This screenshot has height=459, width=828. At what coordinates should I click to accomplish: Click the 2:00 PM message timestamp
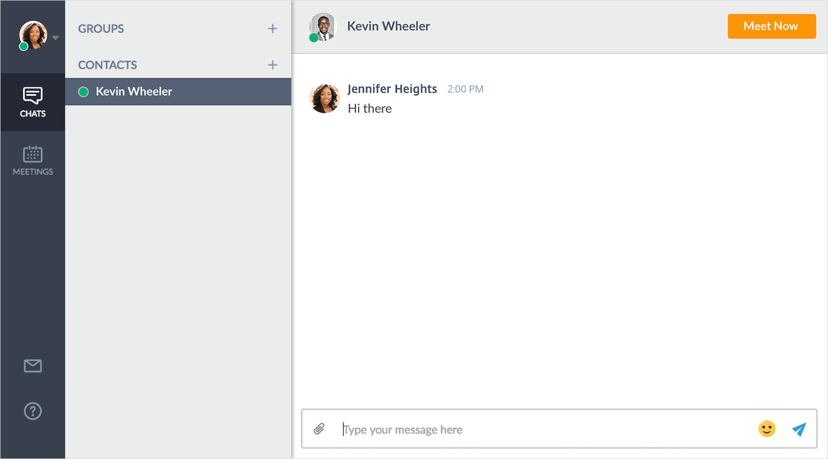tap(465, 89)
